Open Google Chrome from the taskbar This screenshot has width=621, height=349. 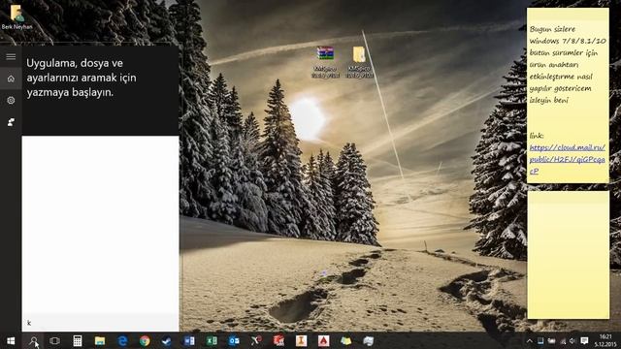tap(145, 340)
